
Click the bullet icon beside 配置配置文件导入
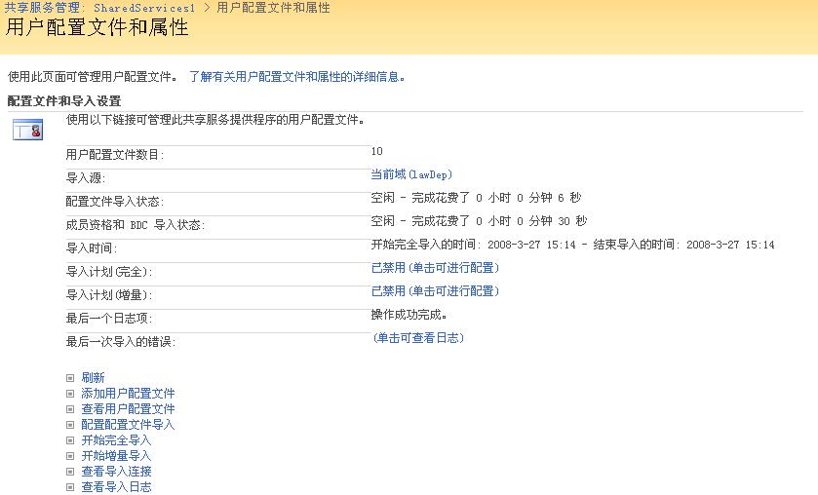70,425
